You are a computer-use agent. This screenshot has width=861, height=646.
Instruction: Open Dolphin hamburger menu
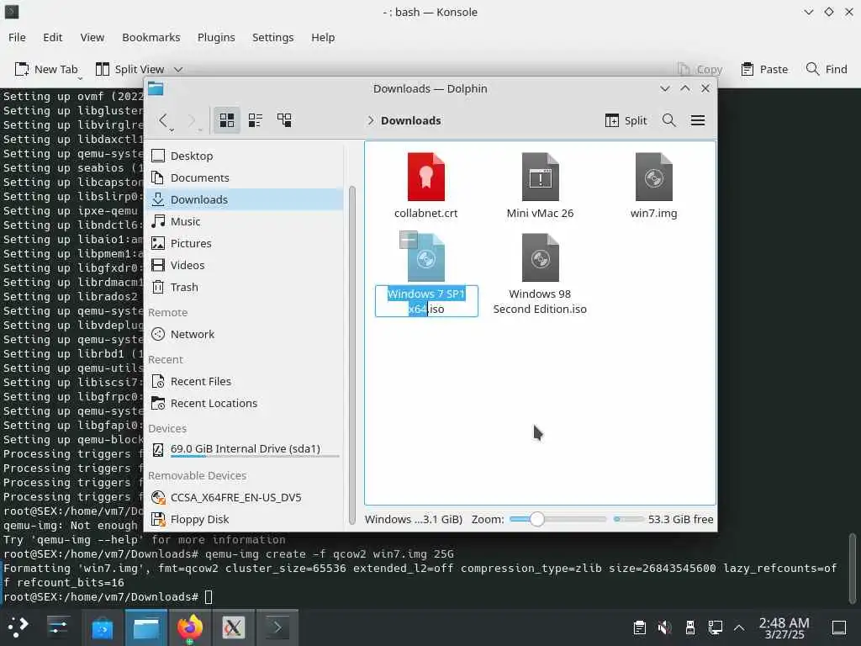698,120
